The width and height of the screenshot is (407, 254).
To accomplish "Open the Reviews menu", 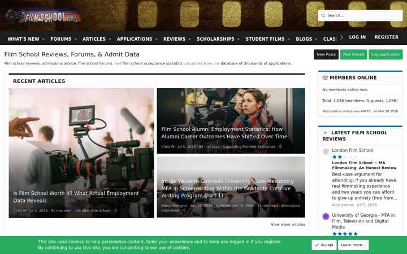I will tap(174, 39).
